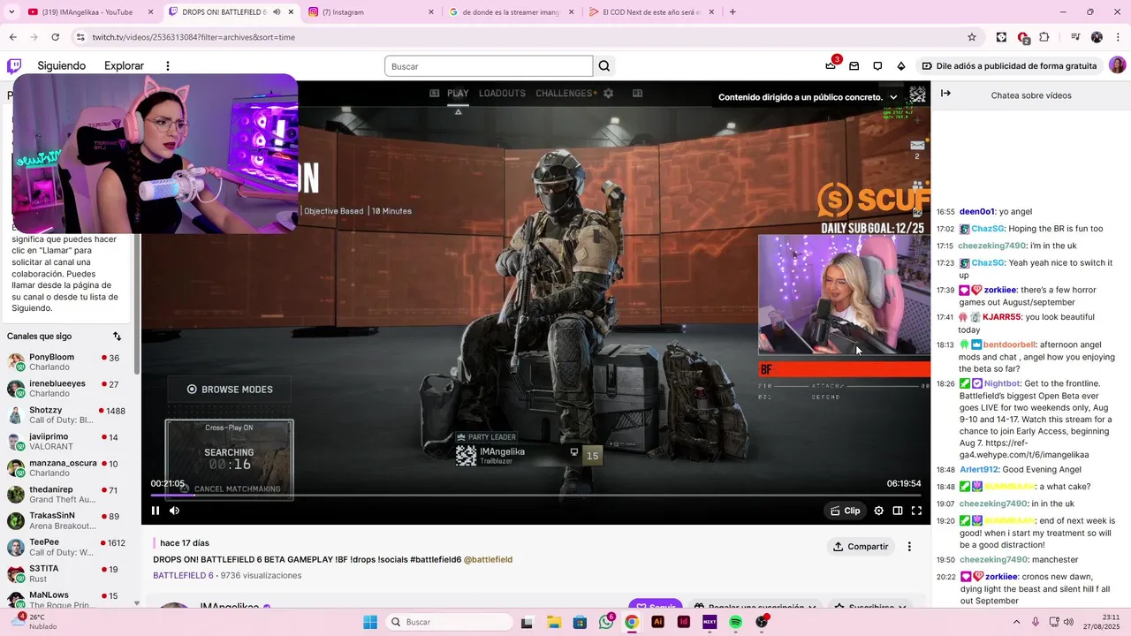
Task: Pause the video playback
Action: [x=156, y=511]
